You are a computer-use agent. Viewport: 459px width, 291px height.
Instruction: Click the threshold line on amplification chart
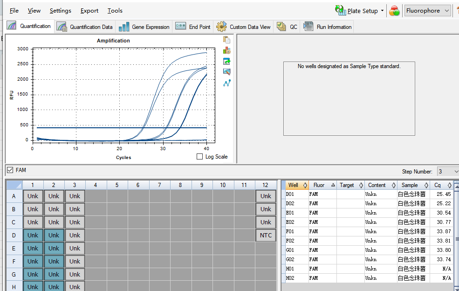click(x=122, y=128)
